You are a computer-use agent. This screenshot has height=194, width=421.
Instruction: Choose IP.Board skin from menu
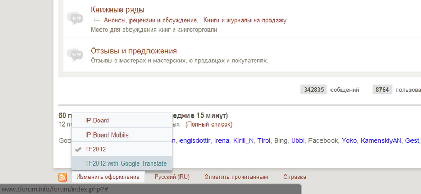click(x=122, y=120)
